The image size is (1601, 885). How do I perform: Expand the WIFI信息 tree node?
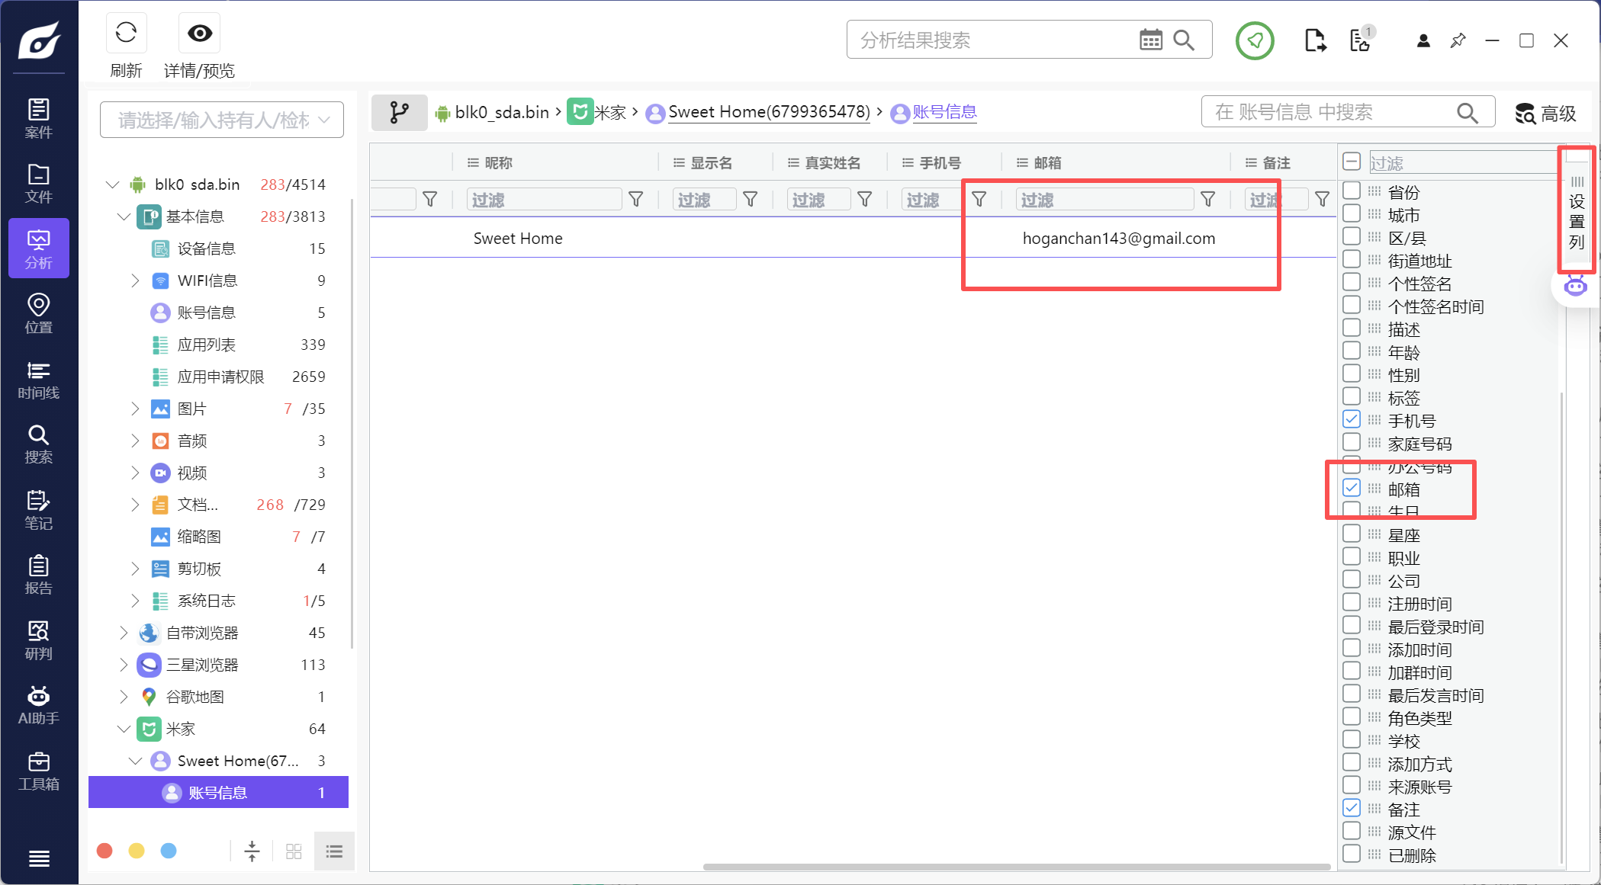coord(135,281)
